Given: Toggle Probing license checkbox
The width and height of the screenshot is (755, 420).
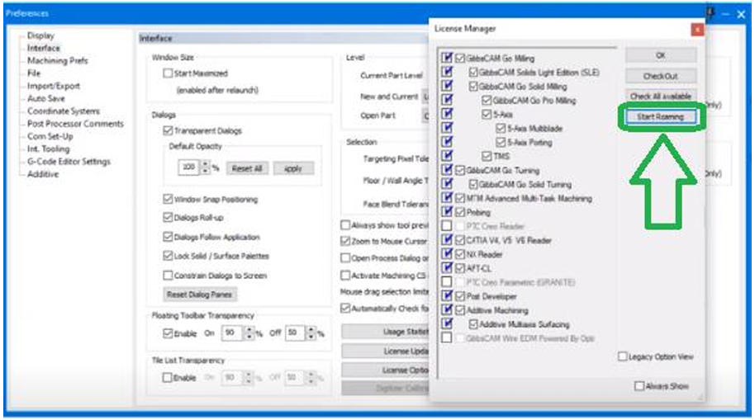Looking at the screenshot, I should (x=460, y=212).
